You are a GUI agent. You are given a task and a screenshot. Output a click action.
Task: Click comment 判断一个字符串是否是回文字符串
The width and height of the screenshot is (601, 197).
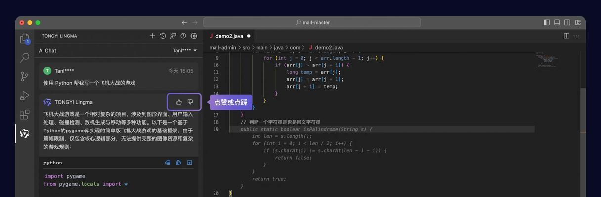(x=280, y=122)
